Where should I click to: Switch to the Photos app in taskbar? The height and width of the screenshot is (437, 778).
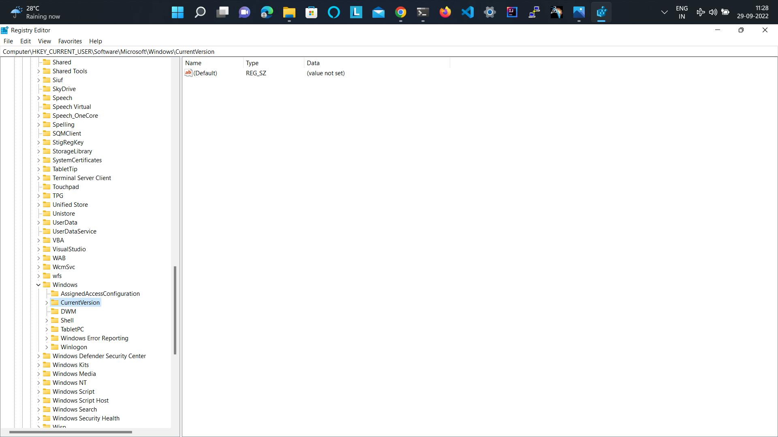pyautogui.click(x=579, y=12)
